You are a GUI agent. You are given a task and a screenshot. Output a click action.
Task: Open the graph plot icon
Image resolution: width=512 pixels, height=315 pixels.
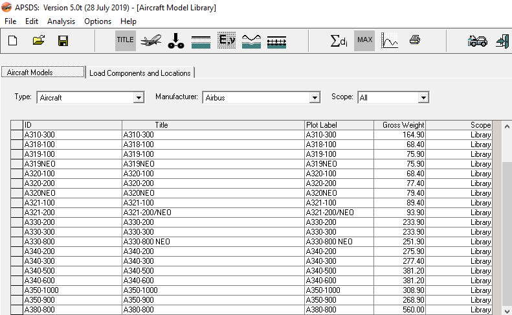click(x=390, y=41)
